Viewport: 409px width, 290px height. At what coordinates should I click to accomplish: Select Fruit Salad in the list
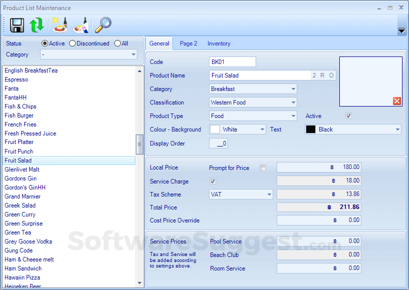(69, 160)
